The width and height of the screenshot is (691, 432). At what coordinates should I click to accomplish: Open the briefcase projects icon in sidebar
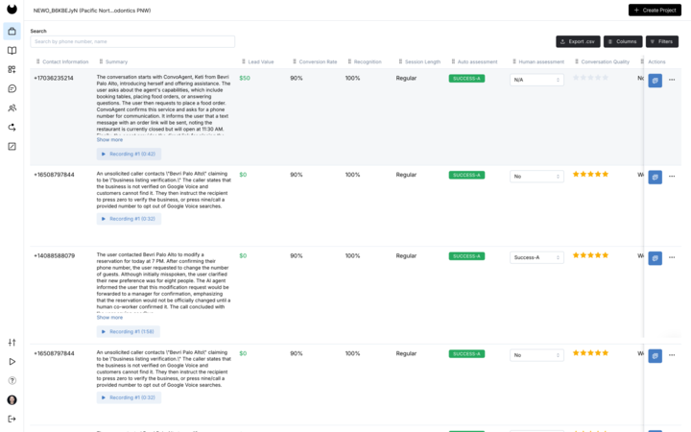click(x=12, y=32)
